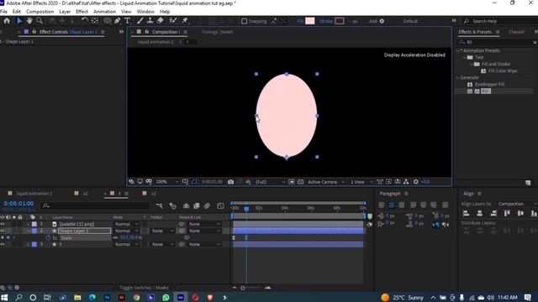Click the current time 0:00:01:00 display

(x=18, y=203)
